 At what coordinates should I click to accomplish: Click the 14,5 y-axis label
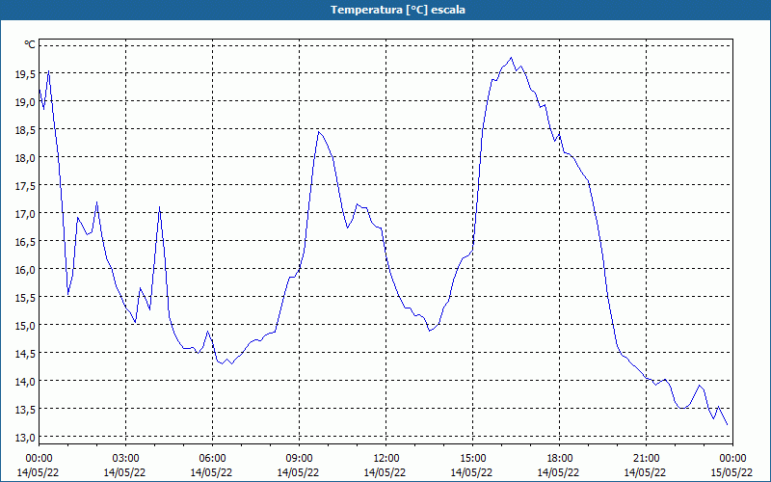coord(26,354)
